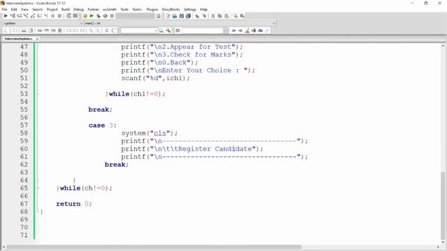Click the scroll up arrow of the editor
447x251 pixels.
click(x=443, y=46)
